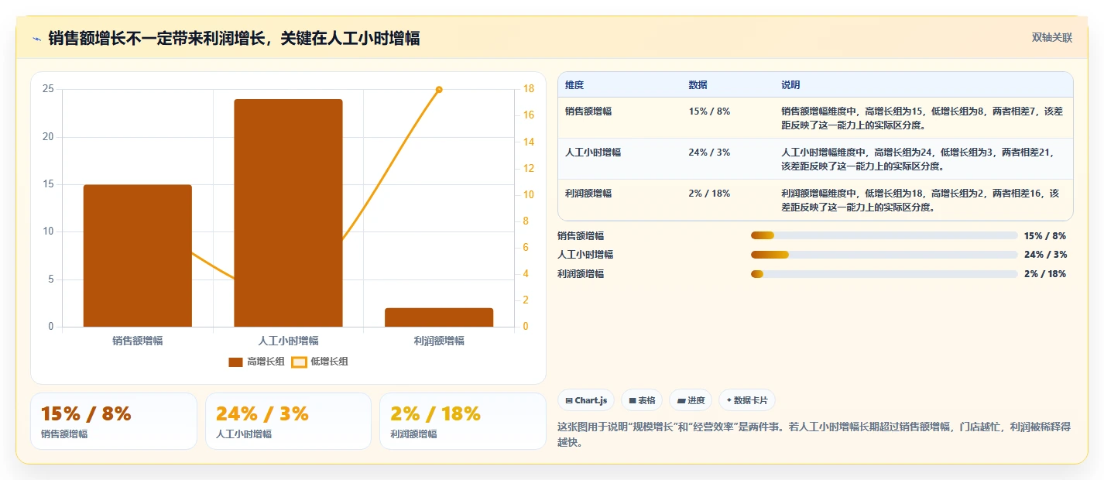Click the 人工小时增幅 bar in chart

tap(288, 213)
